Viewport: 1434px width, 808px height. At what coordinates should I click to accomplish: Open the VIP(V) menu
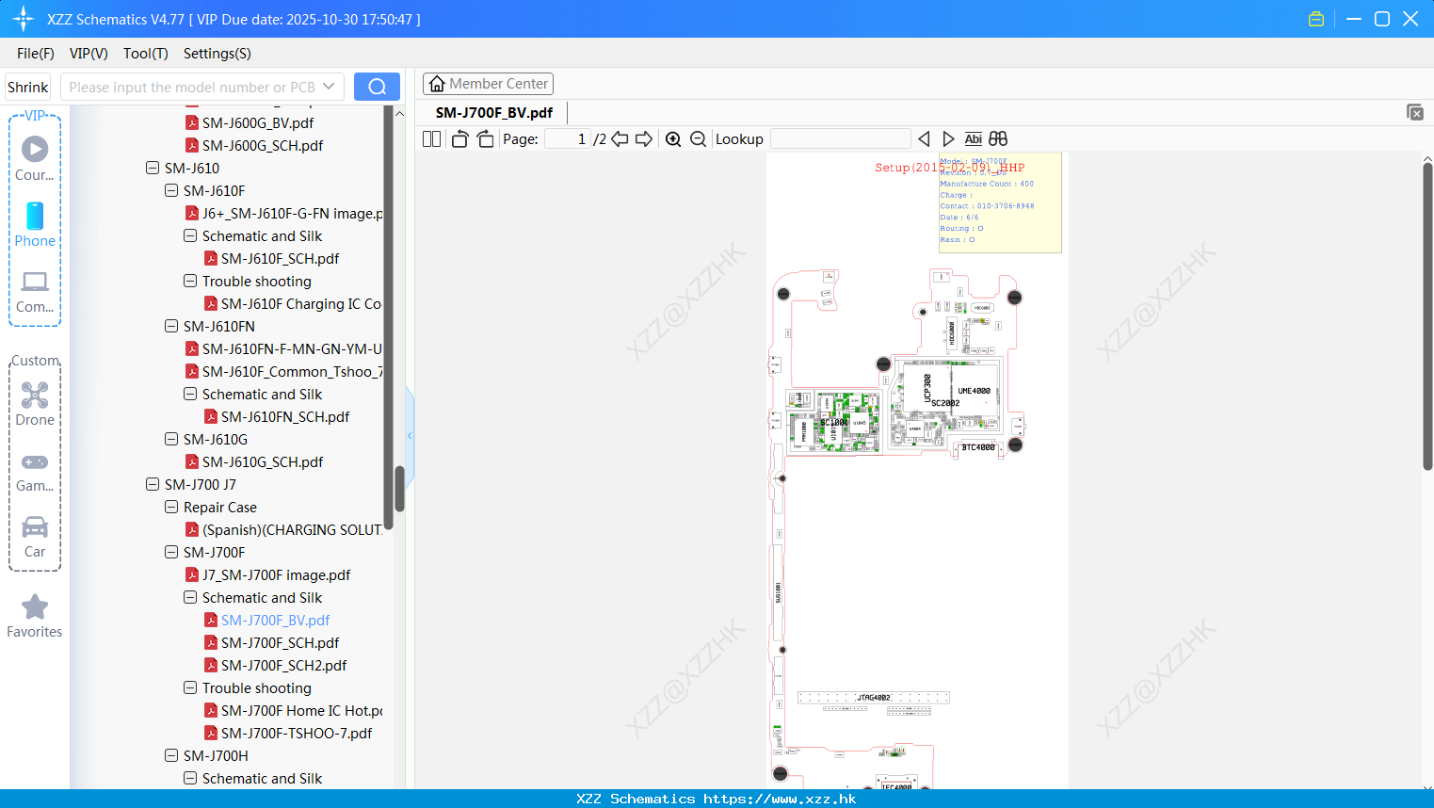(x=89, y=53)
